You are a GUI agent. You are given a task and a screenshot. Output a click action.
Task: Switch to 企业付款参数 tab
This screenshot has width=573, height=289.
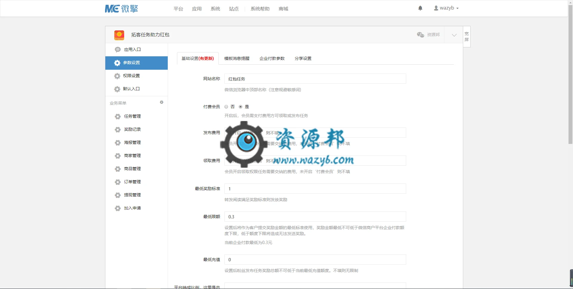tap(272, 58)
